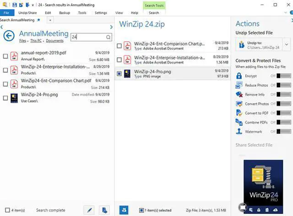Toggle the Watermark switch
293x216 pixels.
pyautogui.click(x=284, y=132)
